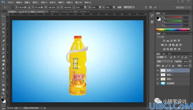
Task: Toggle lock all icon
Action: 173,66
